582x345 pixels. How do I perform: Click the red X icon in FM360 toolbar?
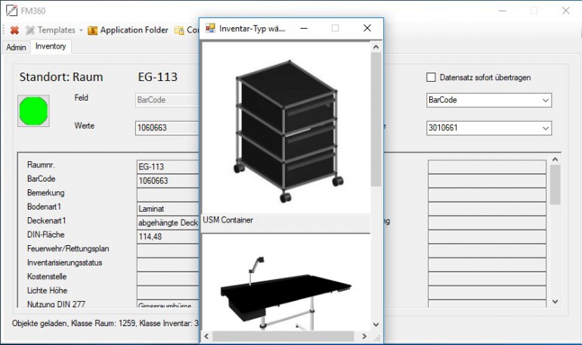coord(14,30)
